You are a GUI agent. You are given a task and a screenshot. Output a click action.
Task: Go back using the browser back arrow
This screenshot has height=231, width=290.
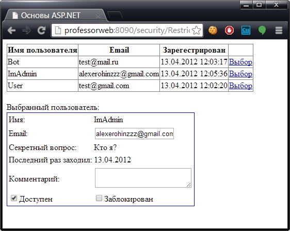11,30
